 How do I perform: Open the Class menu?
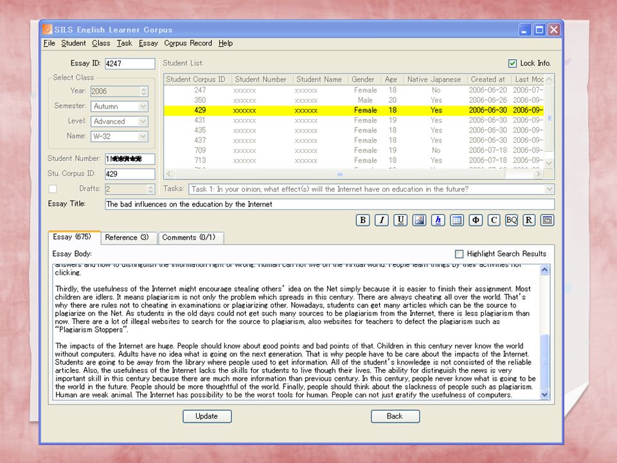101,43
